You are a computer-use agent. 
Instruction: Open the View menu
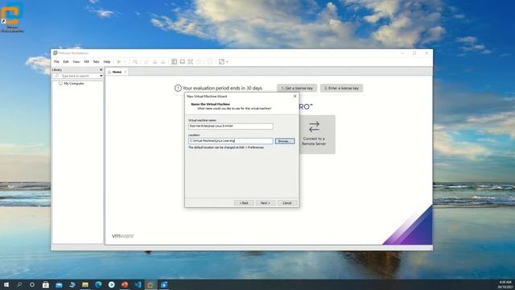click(x=76, y=62)
